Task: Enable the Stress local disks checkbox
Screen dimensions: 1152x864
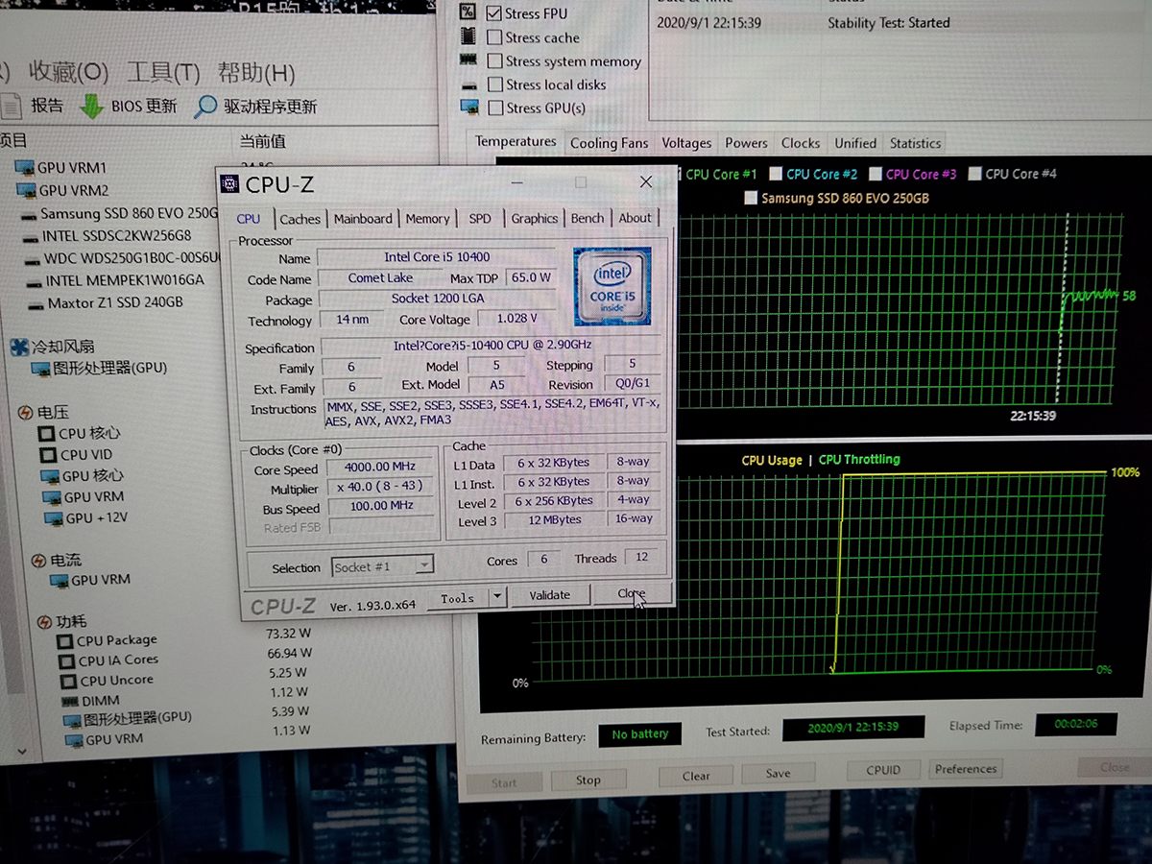Action: 494,84
